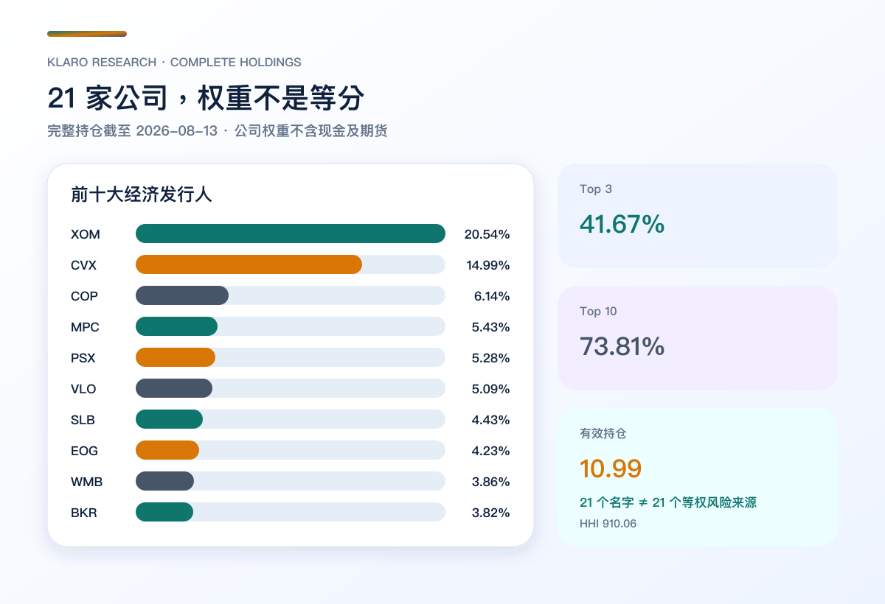Click the 21 家公司，权重不是等分 headline
Screen dimensions: 885x604
pos(206,98)
